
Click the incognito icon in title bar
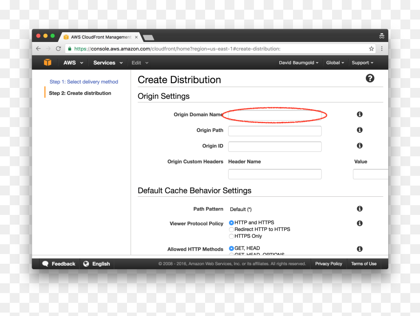tap(382, 36)
